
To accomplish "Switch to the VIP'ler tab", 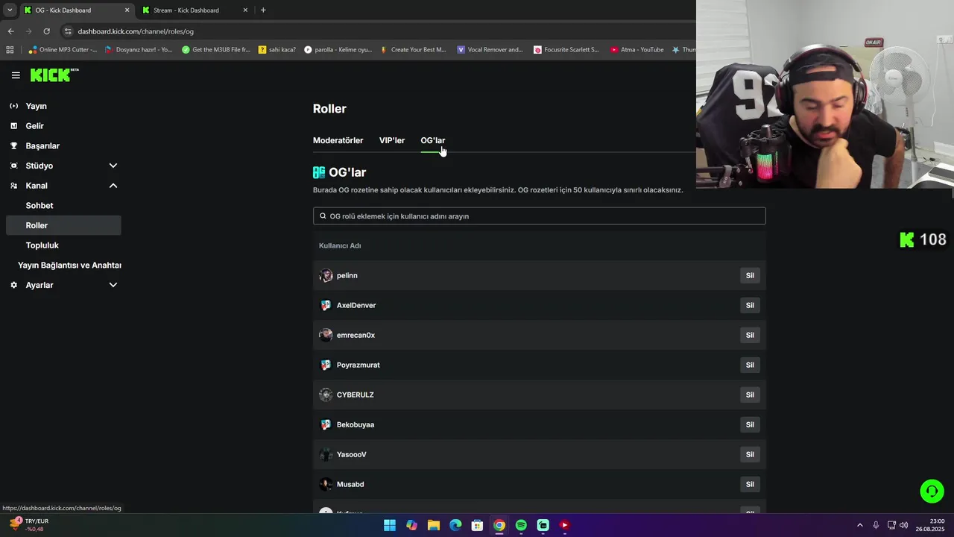I will pos(392,140).
